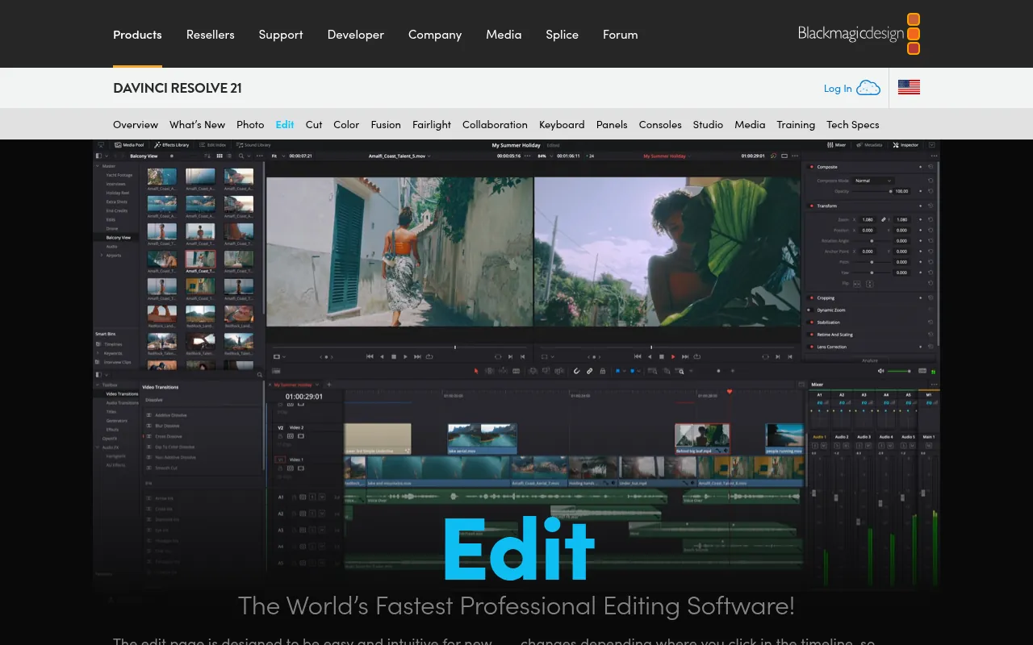1033x645 pixels.
Task: Collapse the Master bin tree
Action: coord(98,166)
